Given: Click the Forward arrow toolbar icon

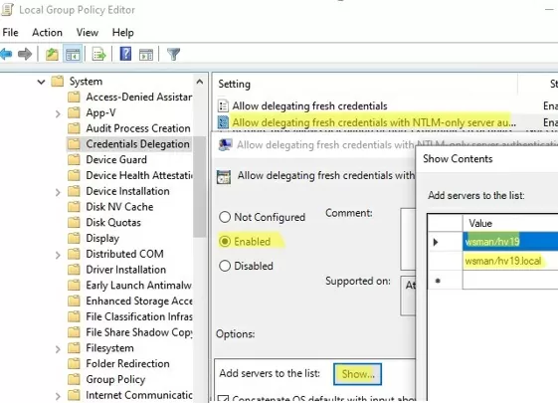Looking at the screenshot, I should 25,54.
